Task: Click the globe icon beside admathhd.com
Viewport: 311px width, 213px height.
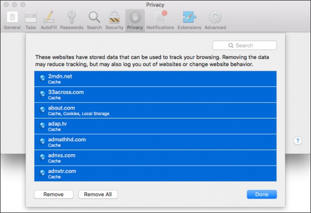Action: point(42,141)
